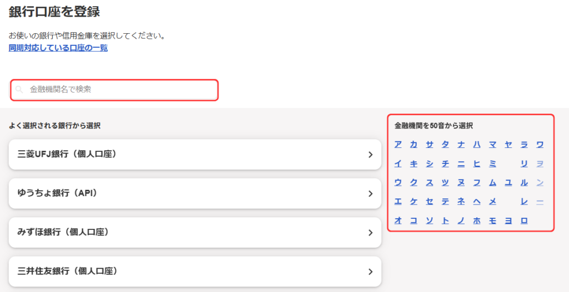This screenshot has width=569, height=292.
Task: Expand みずほ銀行 chevron arrow
Action: 370,233
